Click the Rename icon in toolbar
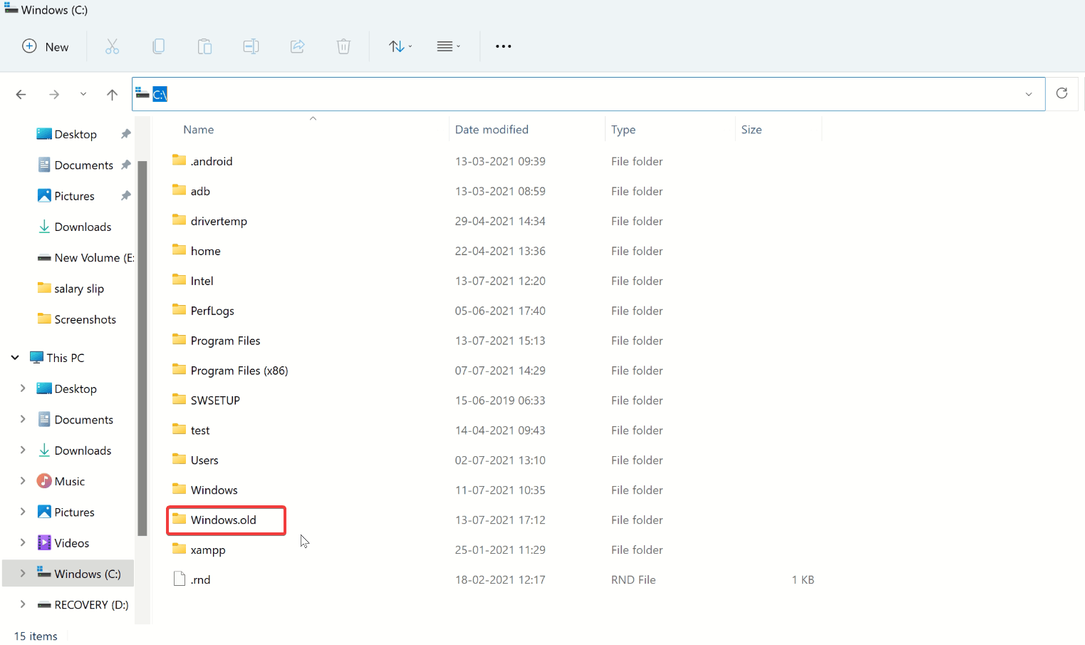This screenshot has width=1085, height=645. (x=251, y=46)
